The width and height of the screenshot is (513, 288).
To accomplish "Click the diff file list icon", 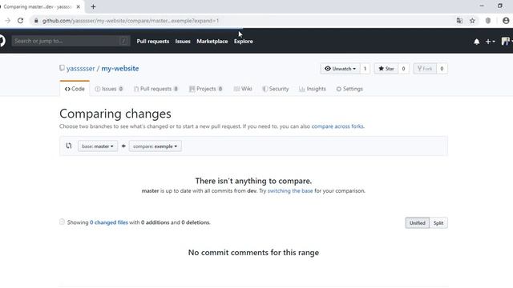I will pos(62,222).
